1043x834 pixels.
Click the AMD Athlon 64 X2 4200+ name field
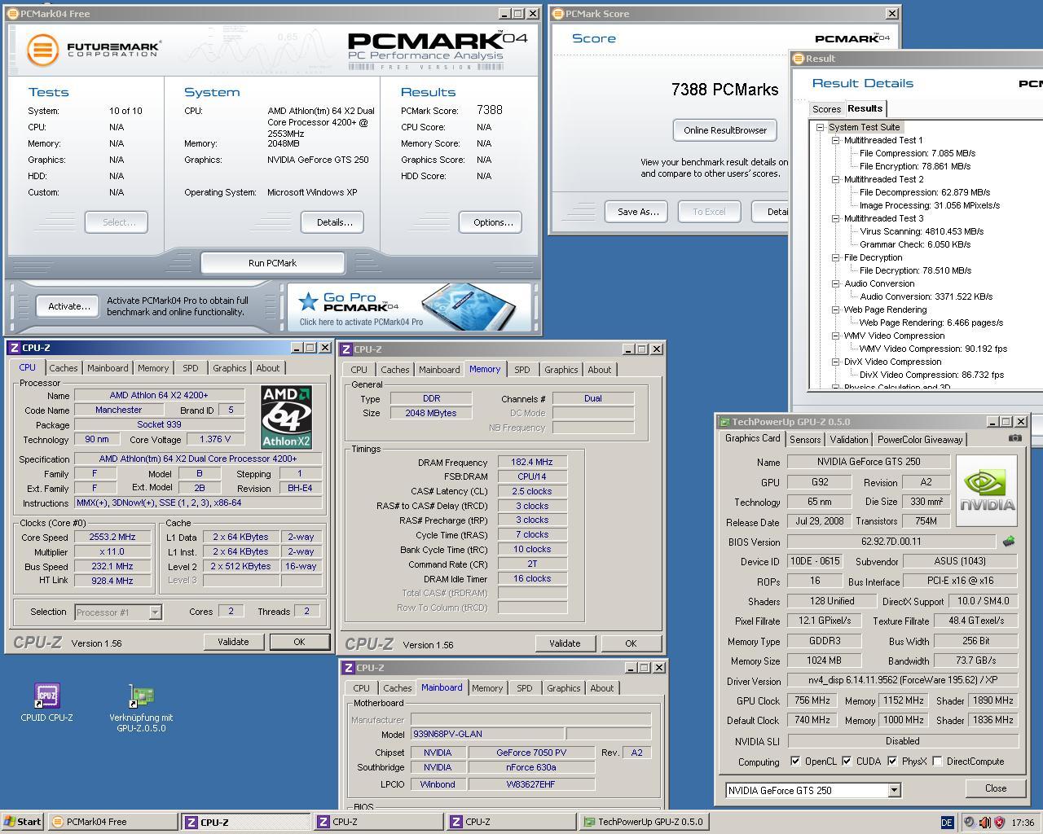click(x=159, y=395)
